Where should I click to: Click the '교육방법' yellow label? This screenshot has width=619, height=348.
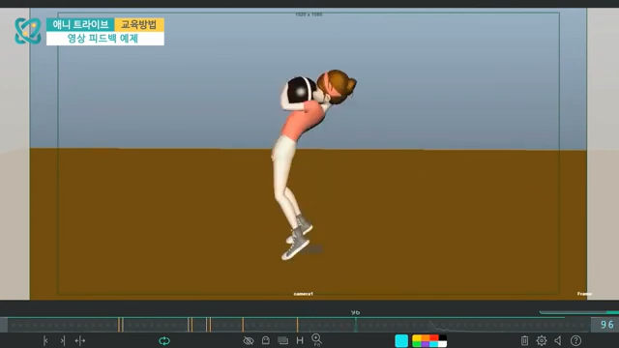(139, 25)
